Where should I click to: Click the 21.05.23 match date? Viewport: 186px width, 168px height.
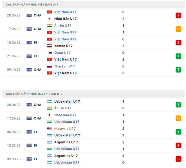click(14, 56)
